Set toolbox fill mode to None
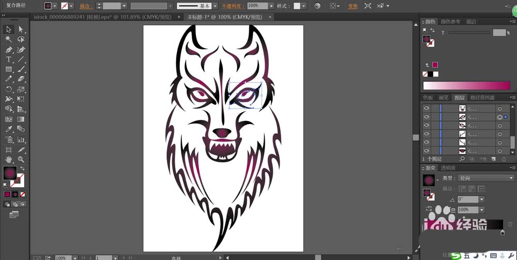The width and height of the screenshot is (517, 260). tap(22, 194)
